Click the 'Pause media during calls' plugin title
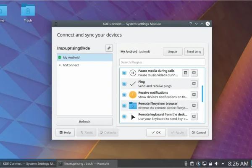This screenshot has height=168, width=252. [x=156, y=71]
